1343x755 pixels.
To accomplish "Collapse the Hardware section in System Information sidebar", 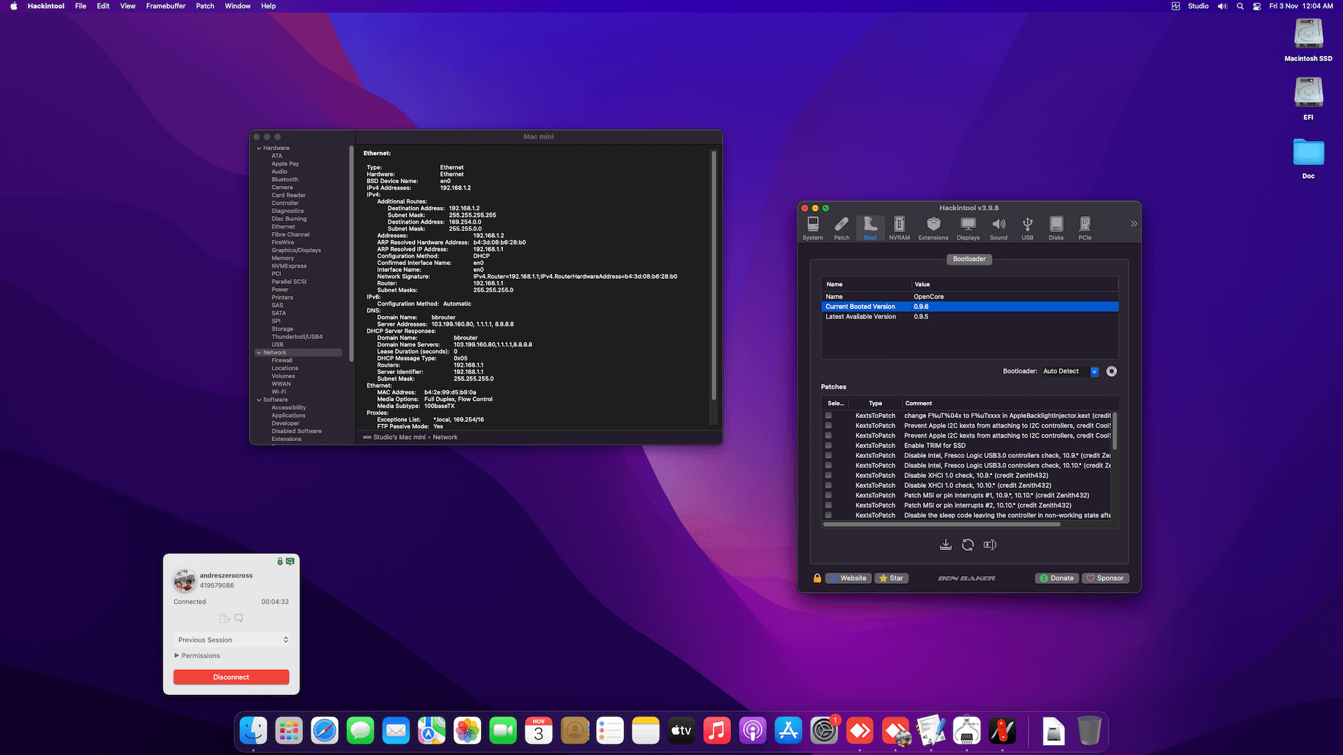I will [259, 148].
